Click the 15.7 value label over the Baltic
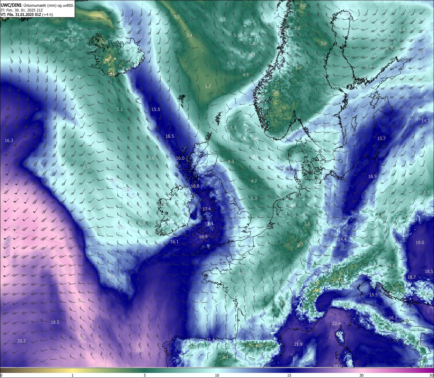Image resolution: width=434 pixels, height=378 pixels. [x=381, y=138]
